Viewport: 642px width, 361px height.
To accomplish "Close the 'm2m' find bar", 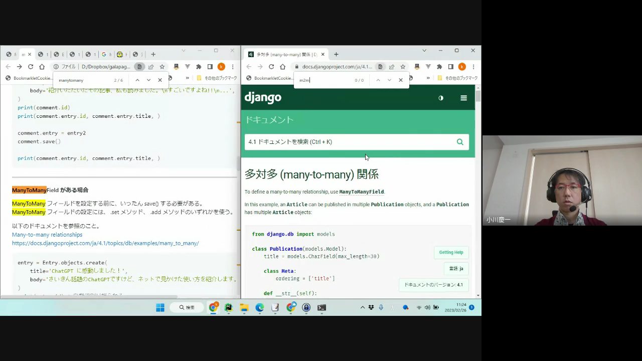I will point(400,80).
